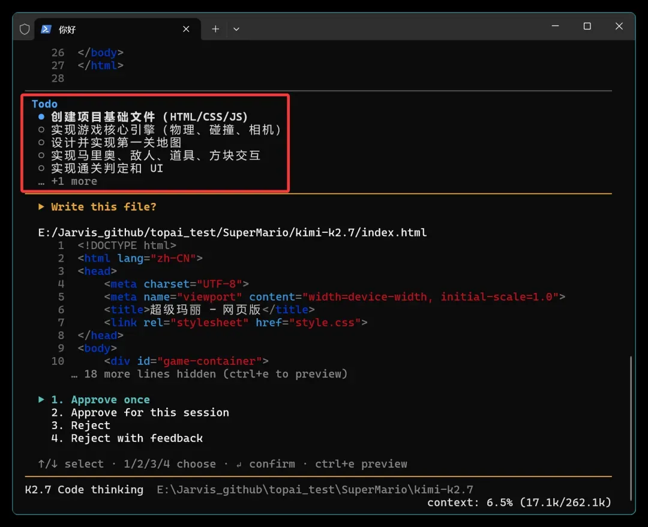Click the arrow marker beside Approve once
The height and width of the screenshot is (527, 648).
pos(41,399)
